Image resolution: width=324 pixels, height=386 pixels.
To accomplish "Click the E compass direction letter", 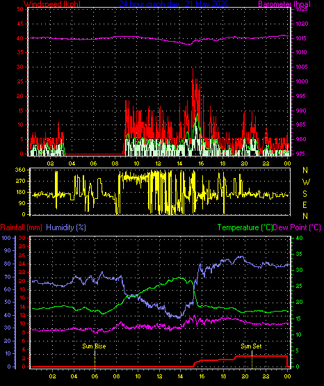I will click(x=305, y=204).
